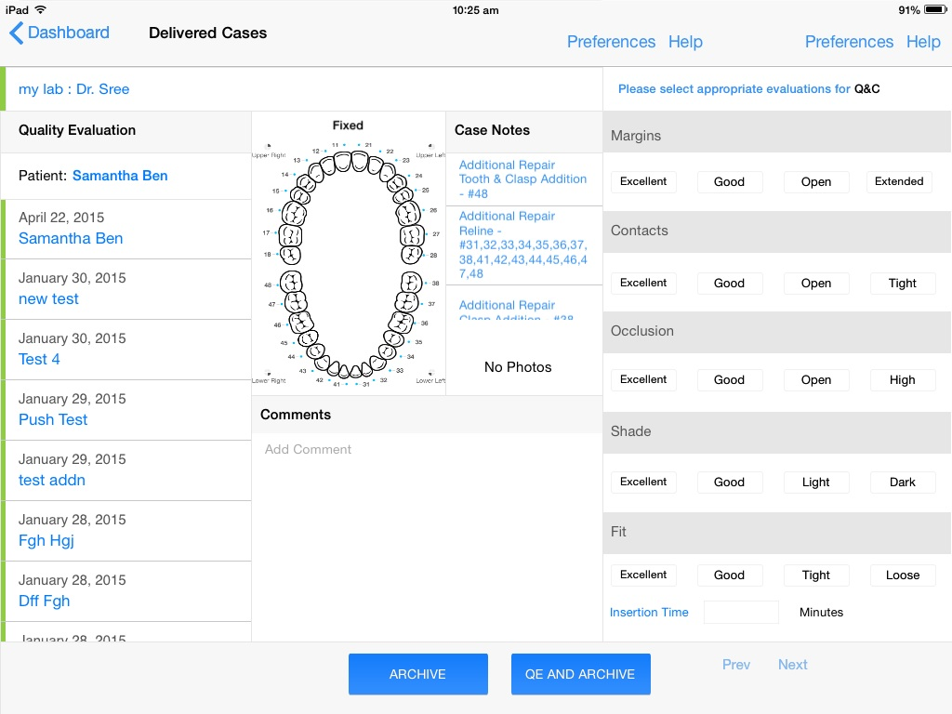This screenshot has height=714, width=952.
Task: Choose High rating under Occlusion
Action: coord(902,379)
